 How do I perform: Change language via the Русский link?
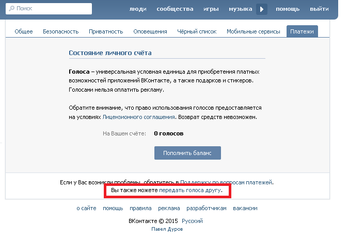(192, 221)
